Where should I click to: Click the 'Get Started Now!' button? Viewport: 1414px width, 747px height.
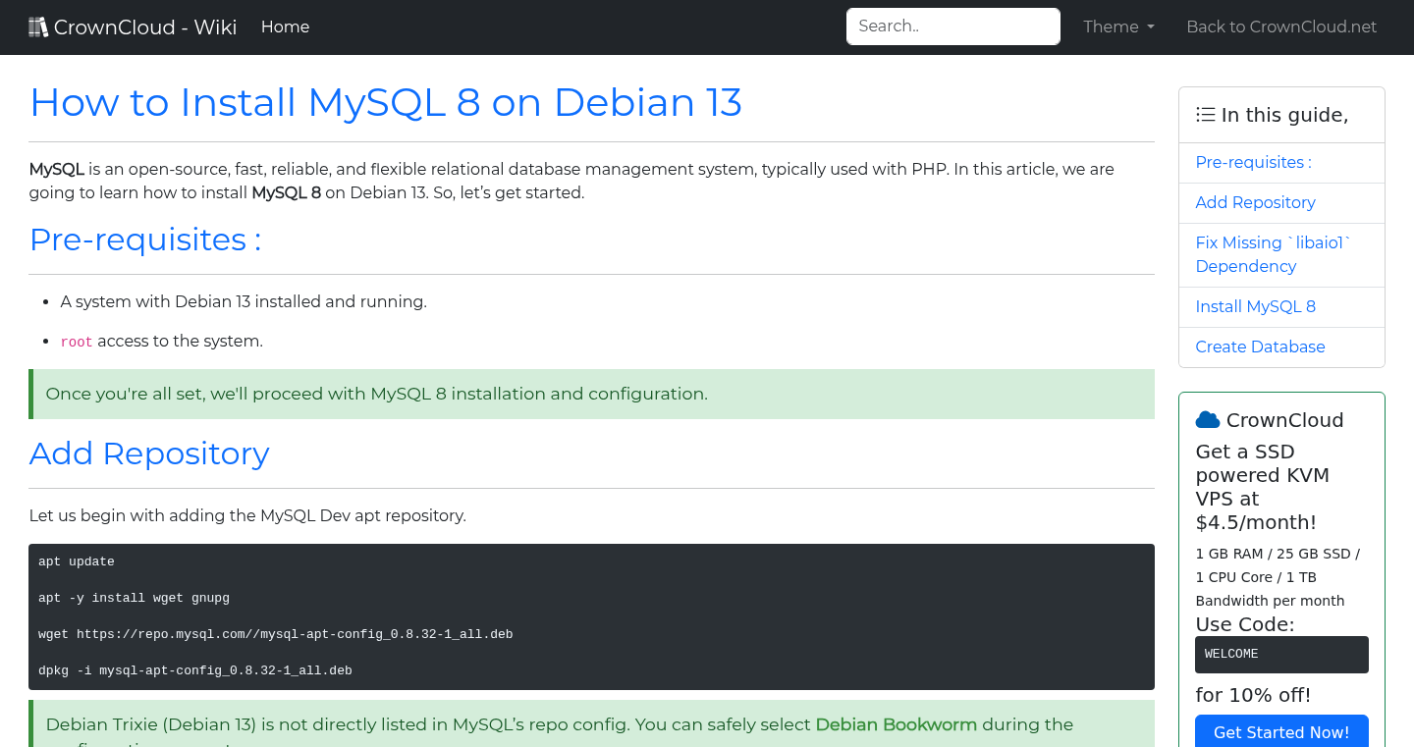1281,732
